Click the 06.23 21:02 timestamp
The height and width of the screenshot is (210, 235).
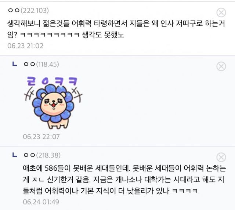[x=25, y=46]
